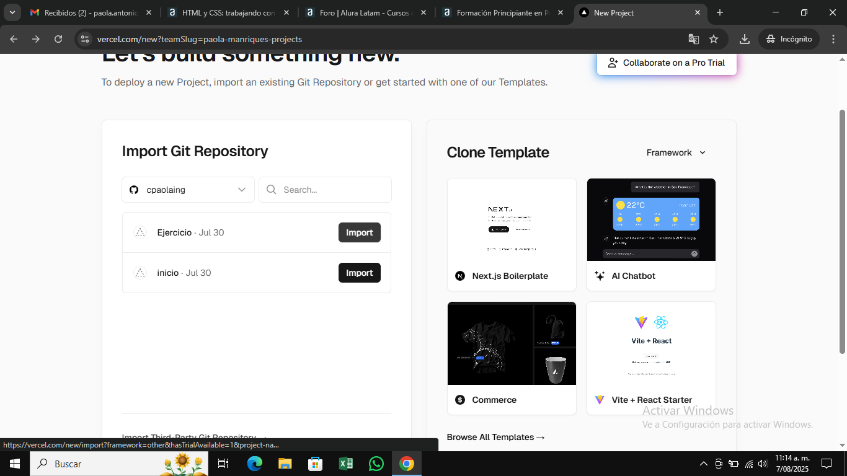Open WhatsApp from the taskbar

coord(376,464)
